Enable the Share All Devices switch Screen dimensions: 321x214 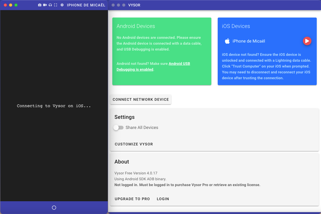(x=118, y=128)
